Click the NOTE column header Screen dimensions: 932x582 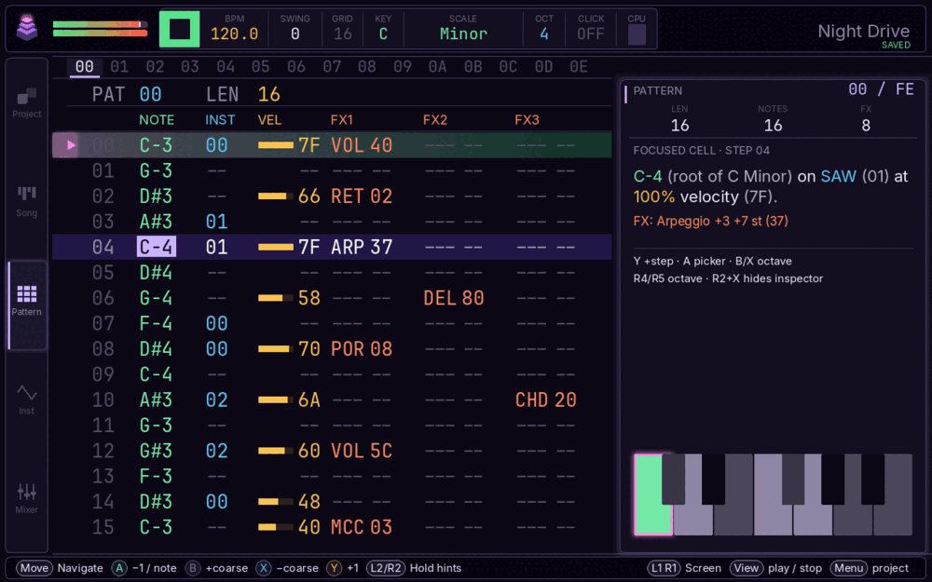[x=157, y=120]
